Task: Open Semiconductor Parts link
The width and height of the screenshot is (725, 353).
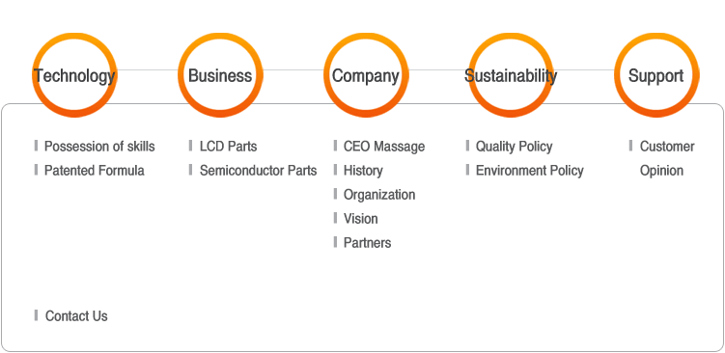Action: 258,171
